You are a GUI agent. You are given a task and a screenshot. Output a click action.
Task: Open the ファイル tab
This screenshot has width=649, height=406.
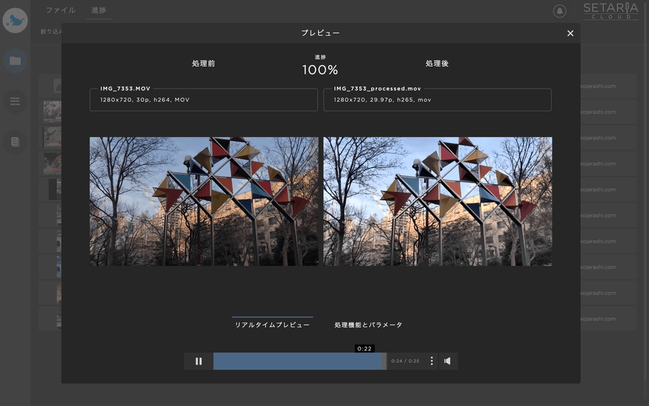[61, 10]
